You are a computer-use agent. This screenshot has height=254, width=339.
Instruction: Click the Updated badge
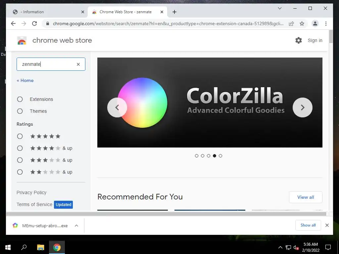[63, 204]
